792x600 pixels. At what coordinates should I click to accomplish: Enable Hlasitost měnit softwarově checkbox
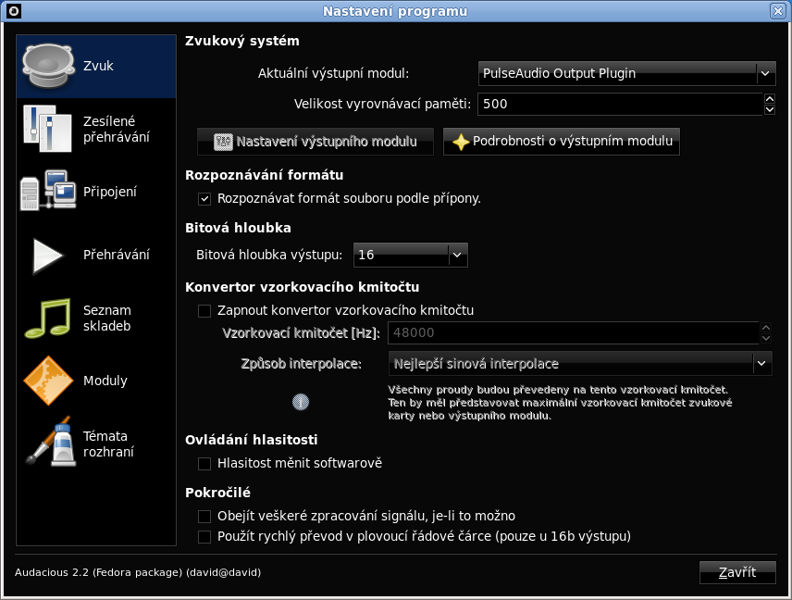204,464
